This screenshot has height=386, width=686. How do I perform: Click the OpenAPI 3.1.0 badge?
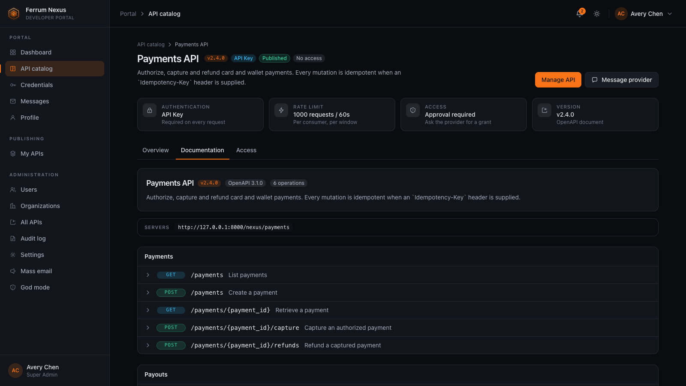click(x=245, y=183)
